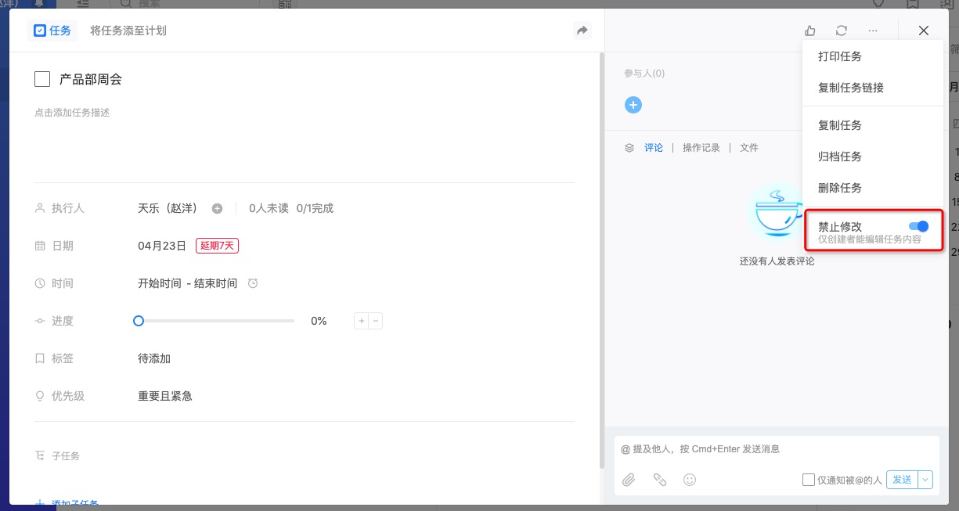The height and width of the screenshot is (511, 959).
Task: Click 添加子任务 link
Action: [x=75, y=504]
